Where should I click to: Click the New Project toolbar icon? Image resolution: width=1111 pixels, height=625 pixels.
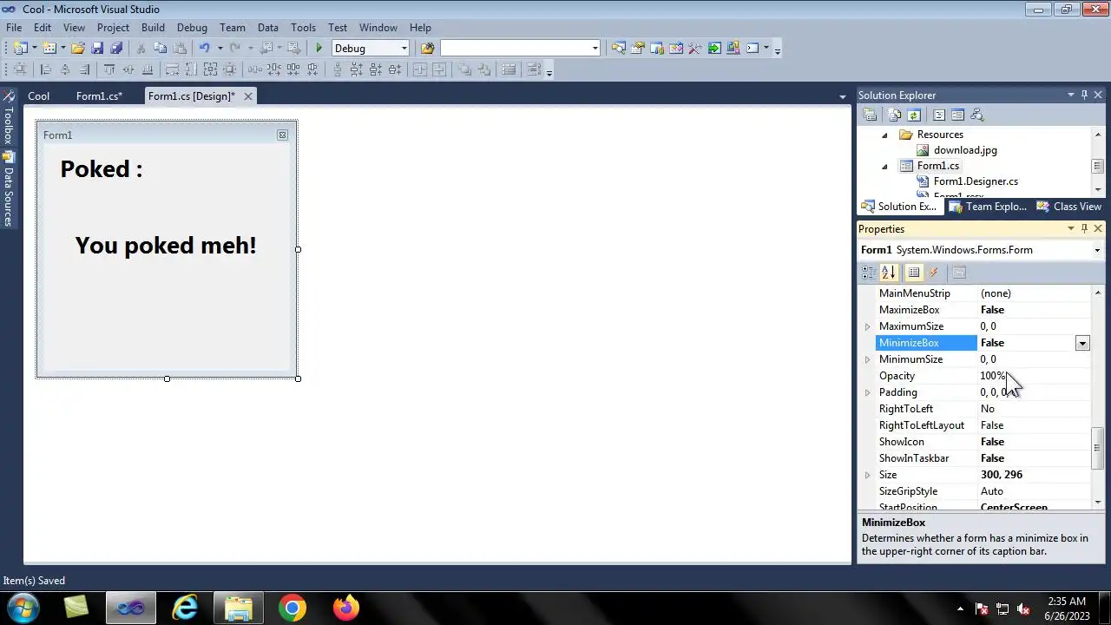tap(20, 49)
